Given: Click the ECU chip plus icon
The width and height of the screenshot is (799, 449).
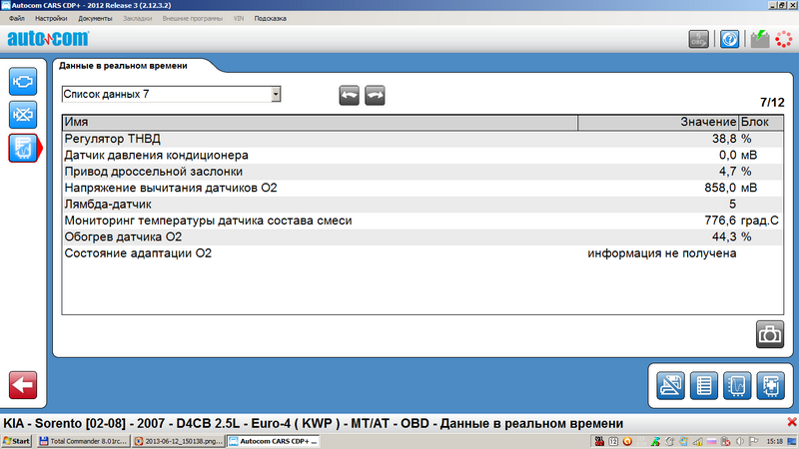Looking at the screenshot, I should [770, 385].
